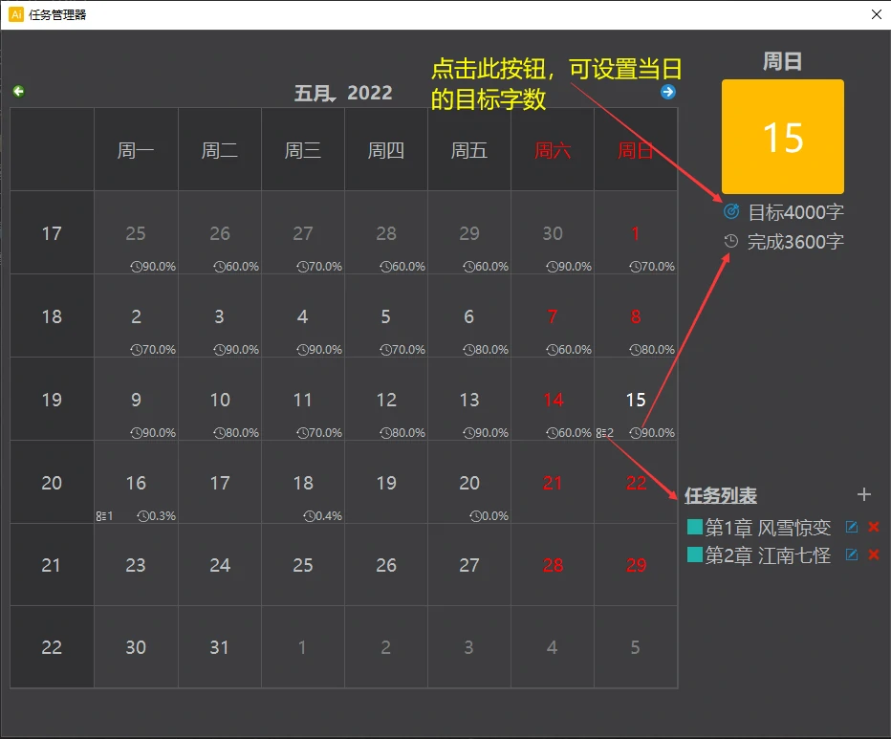
Task: Click the 周三 column header
Action: [303, 150]
